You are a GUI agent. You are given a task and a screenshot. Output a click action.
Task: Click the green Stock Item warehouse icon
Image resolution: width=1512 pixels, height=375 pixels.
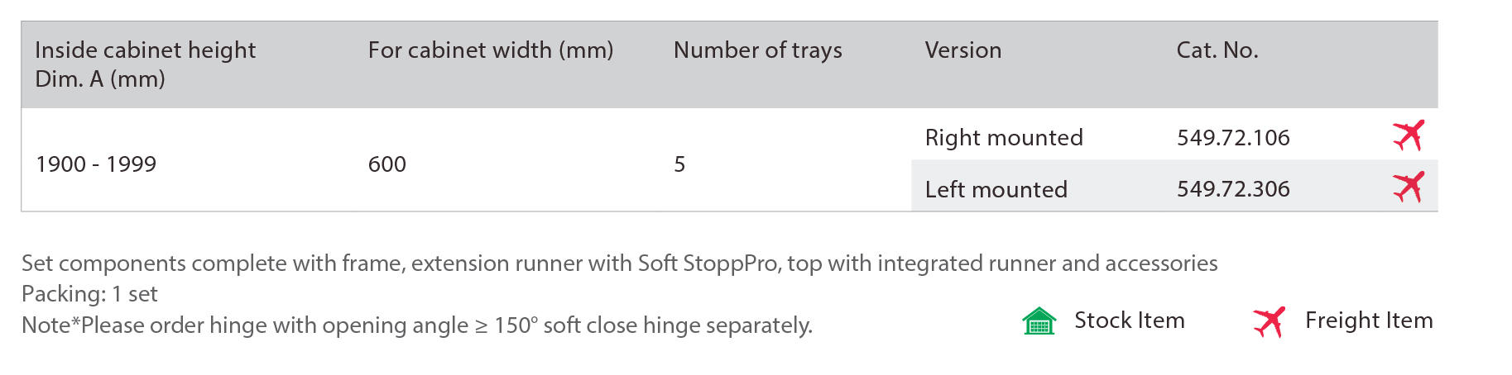point(1039,320)
